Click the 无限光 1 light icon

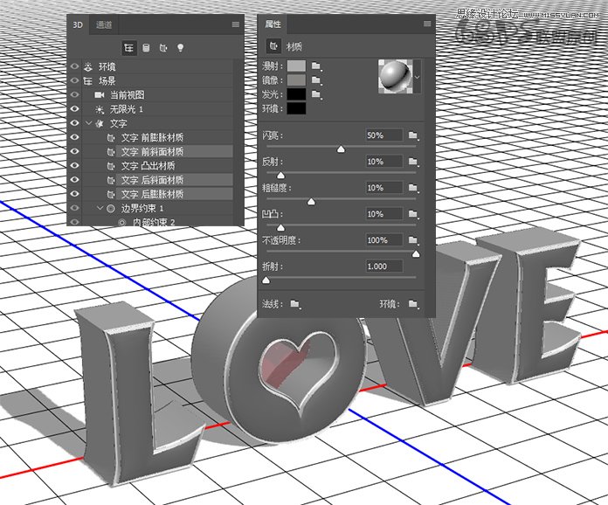(x=100, y=109)
